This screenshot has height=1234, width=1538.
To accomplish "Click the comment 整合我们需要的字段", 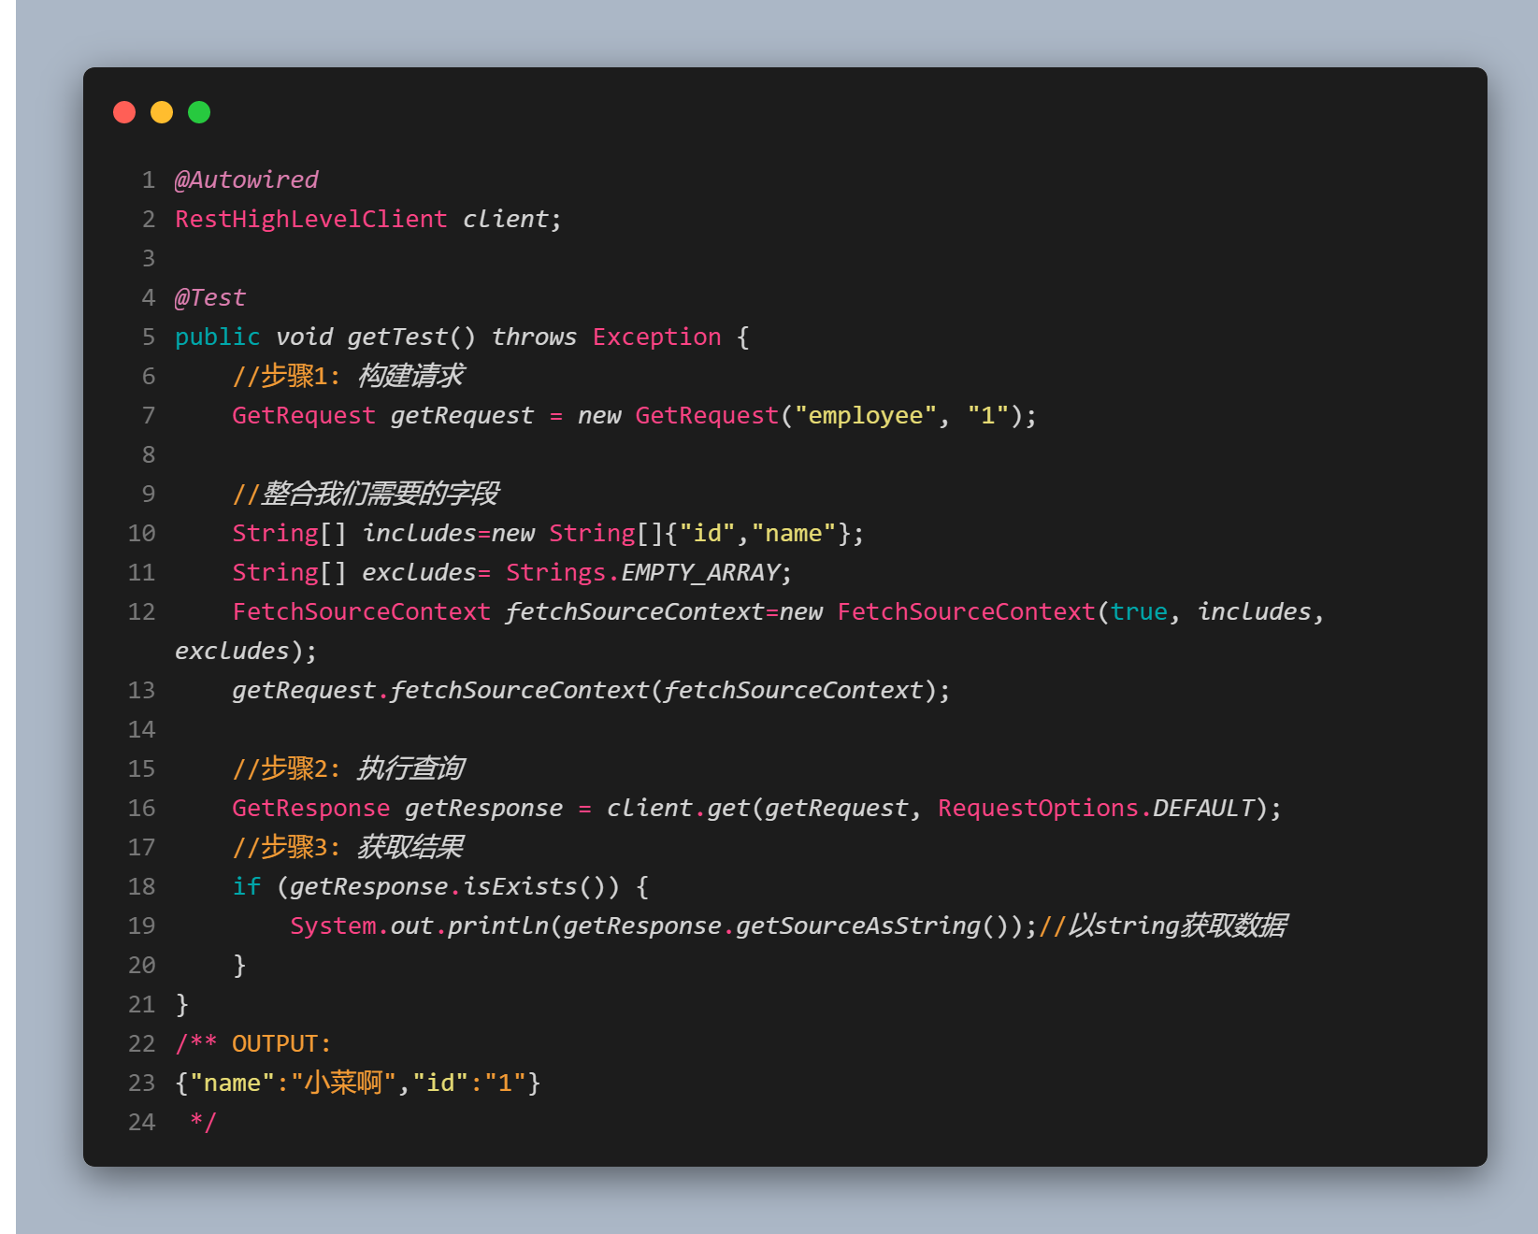I will [x=366, y=494].
